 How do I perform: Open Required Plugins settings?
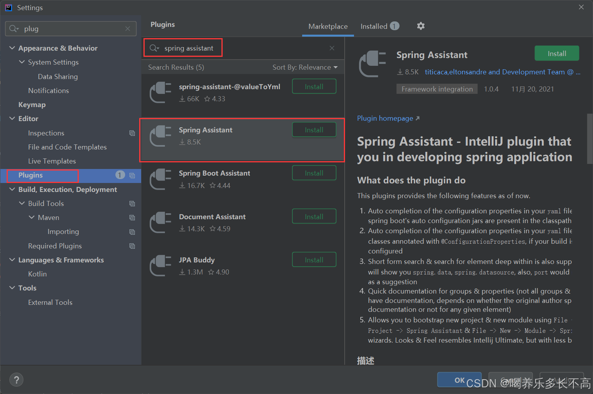55,246
